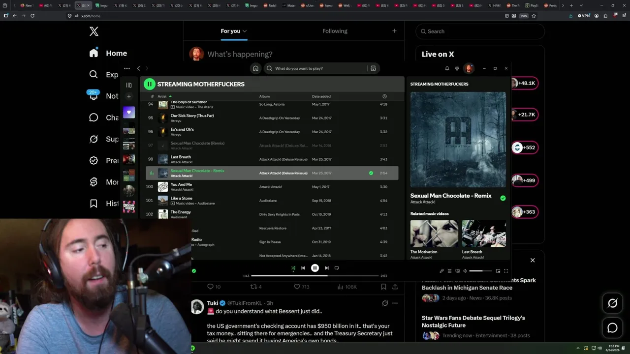The image size is (630, 354).
Task: Select track You And Me
Action: 272,187
